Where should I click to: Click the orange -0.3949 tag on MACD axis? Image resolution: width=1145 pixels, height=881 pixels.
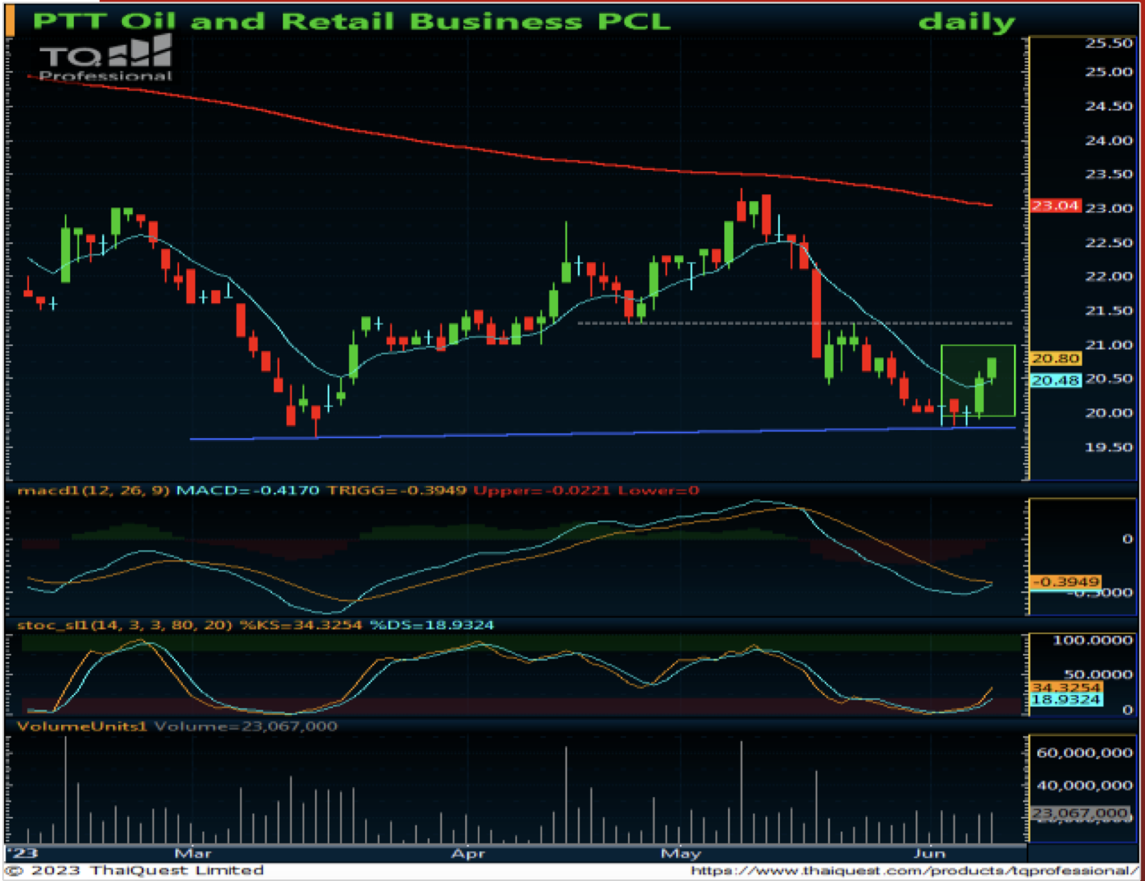[x=1065, y=581]
